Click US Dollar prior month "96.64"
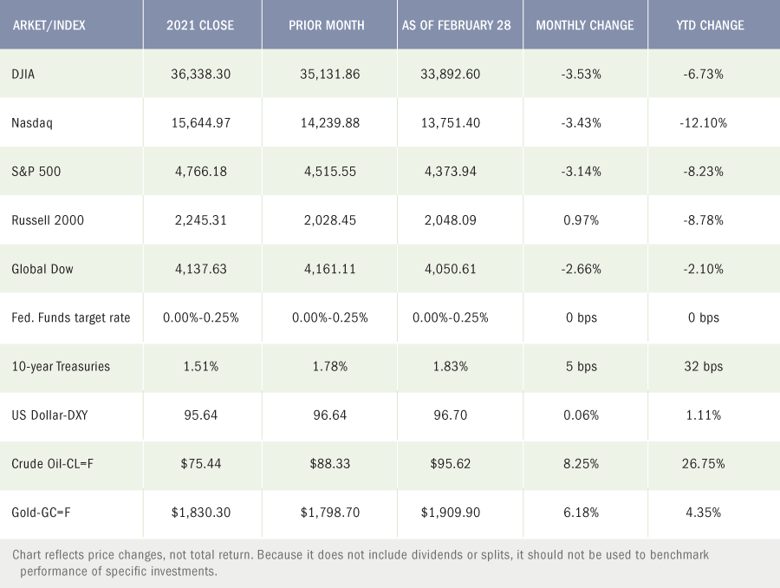Image resolution: width=780 pixels, height=588 pixels. [330, 415]
